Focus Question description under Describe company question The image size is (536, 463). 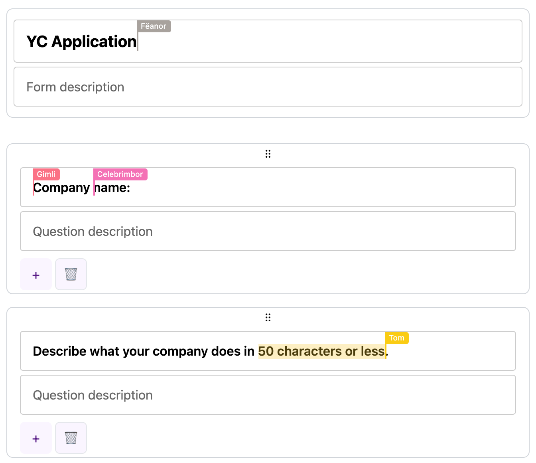[x=268, y=395]
